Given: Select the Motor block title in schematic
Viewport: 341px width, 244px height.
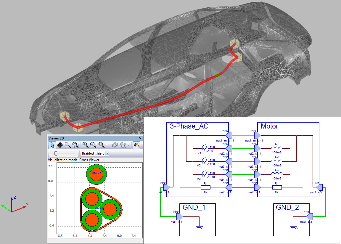Looking at the screenshot, I should coord(269,126).
